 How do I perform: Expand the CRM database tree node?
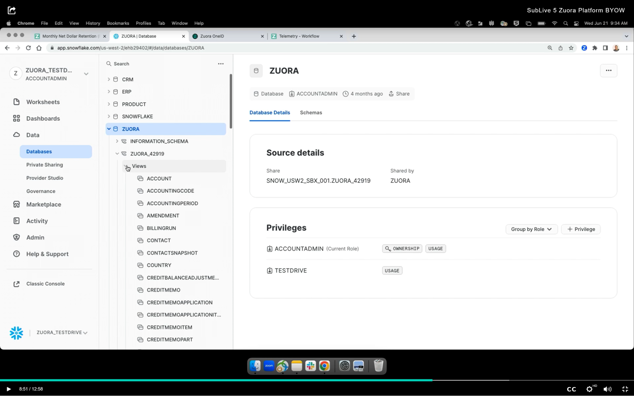click(x=109, y=80)
